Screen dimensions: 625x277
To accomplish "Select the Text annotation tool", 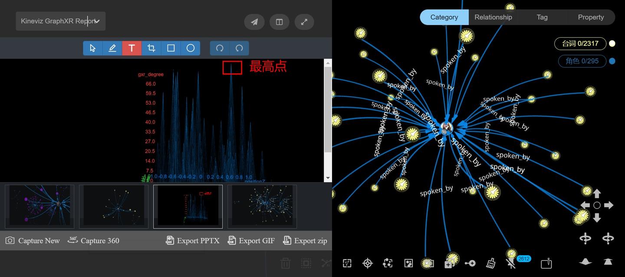I will pos(132,48).
